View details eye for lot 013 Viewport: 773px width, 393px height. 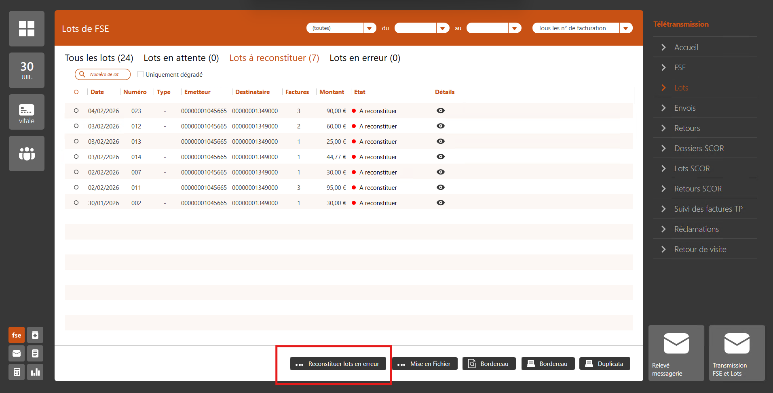pyautogui.click(x=441, y=141)
